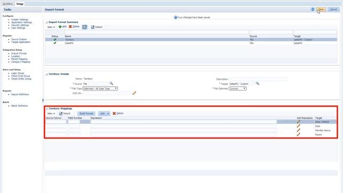Switch to the Workflow tab
Screen dimensions: 343x193
[x=8, y=4]
